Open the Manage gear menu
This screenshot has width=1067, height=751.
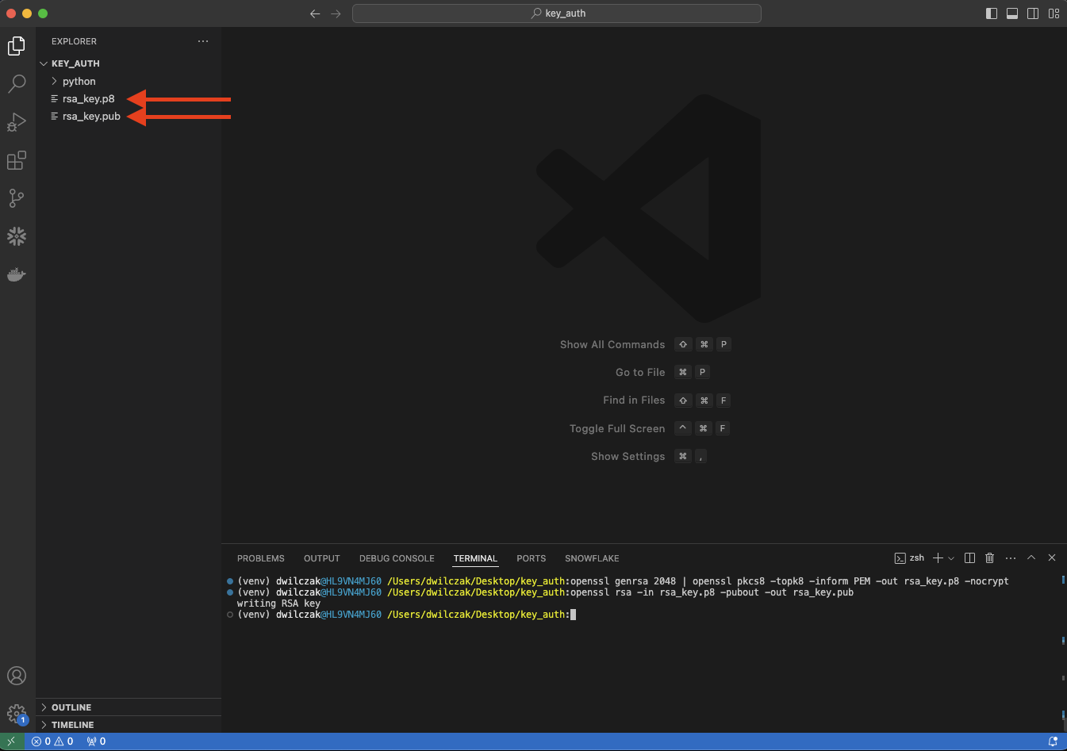point(17,714)
